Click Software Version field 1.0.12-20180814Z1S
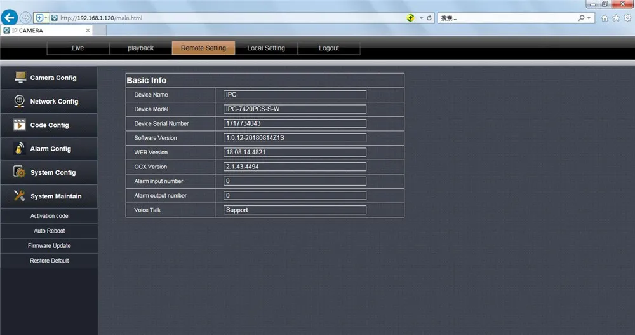This screenshot has width=635, height=335. (295, 138)
